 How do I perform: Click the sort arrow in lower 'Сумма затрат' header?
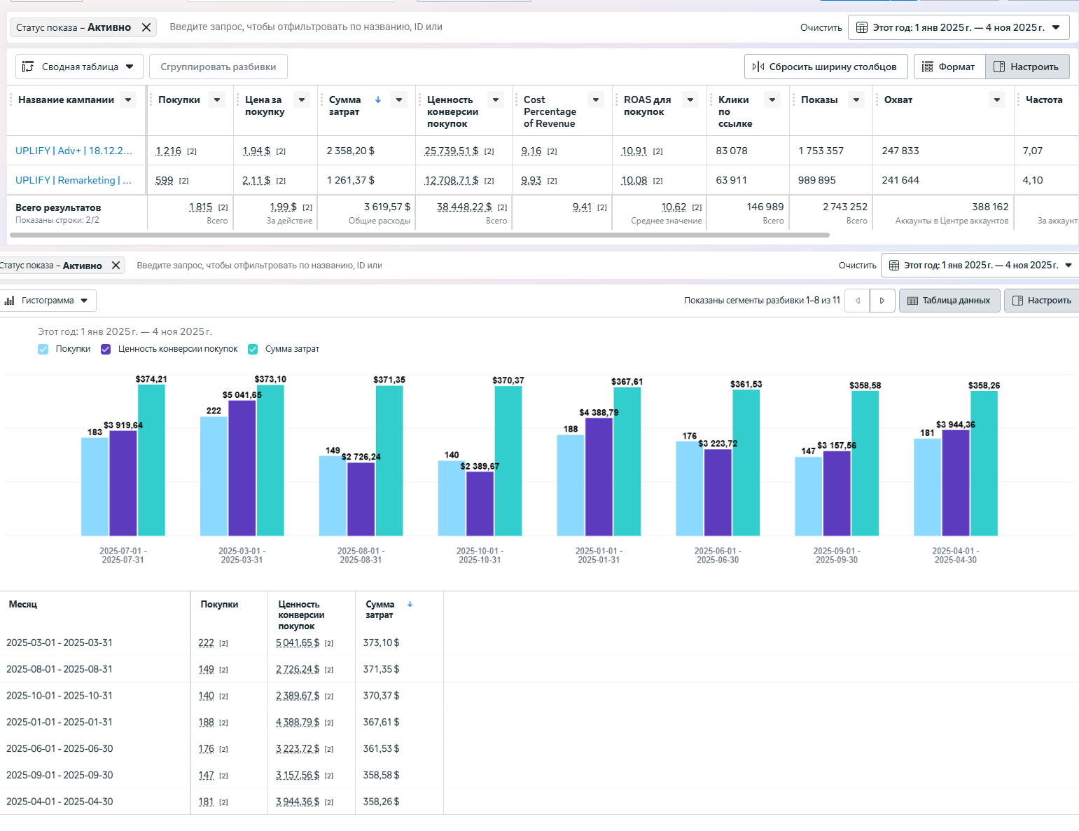pyautogui.click(x=410, y=604)
